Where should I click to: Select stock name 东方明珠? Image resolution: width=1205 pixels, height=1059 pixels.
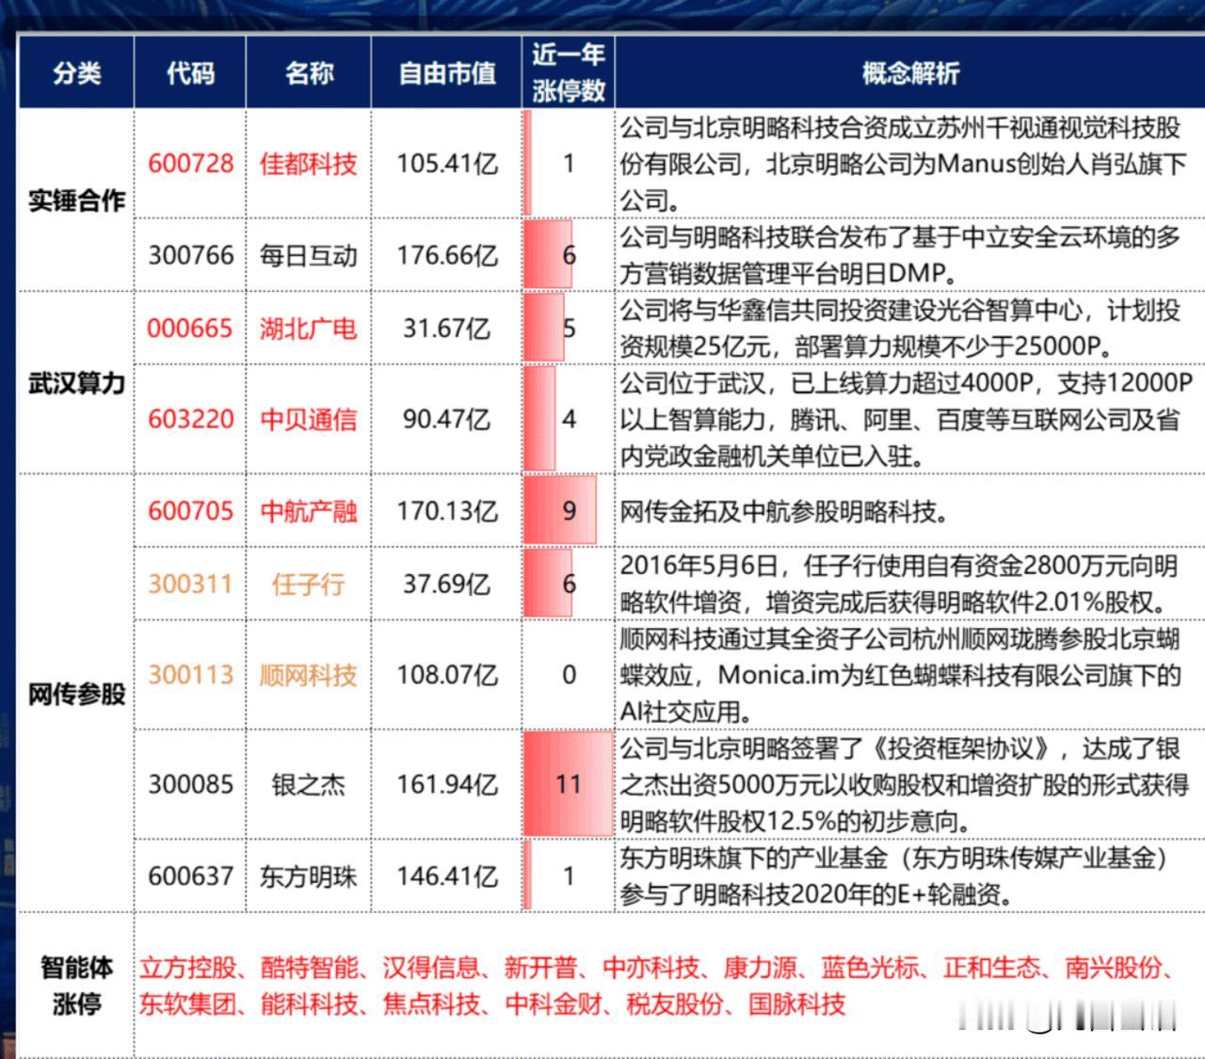pyautogui.click(x=309, y=875)
